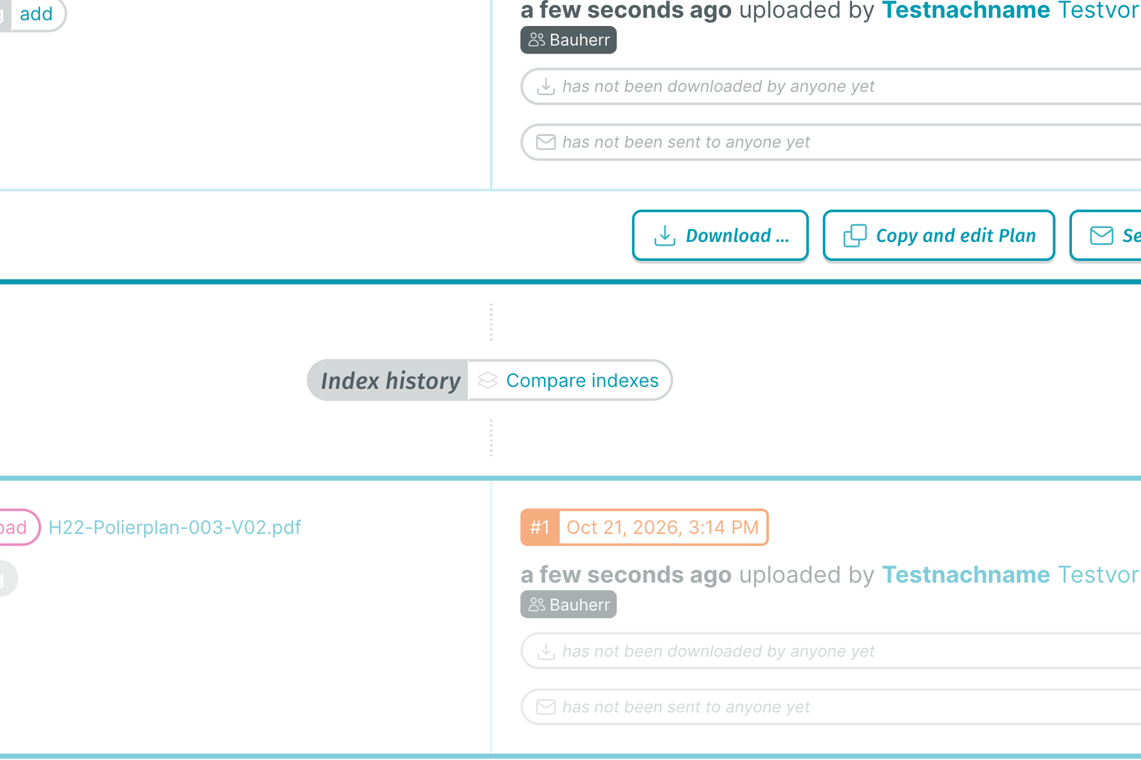Viewport: 1141px width, 760px height.
Task: Click the dark Bauherr badge above the Download button
Action: 568,40
